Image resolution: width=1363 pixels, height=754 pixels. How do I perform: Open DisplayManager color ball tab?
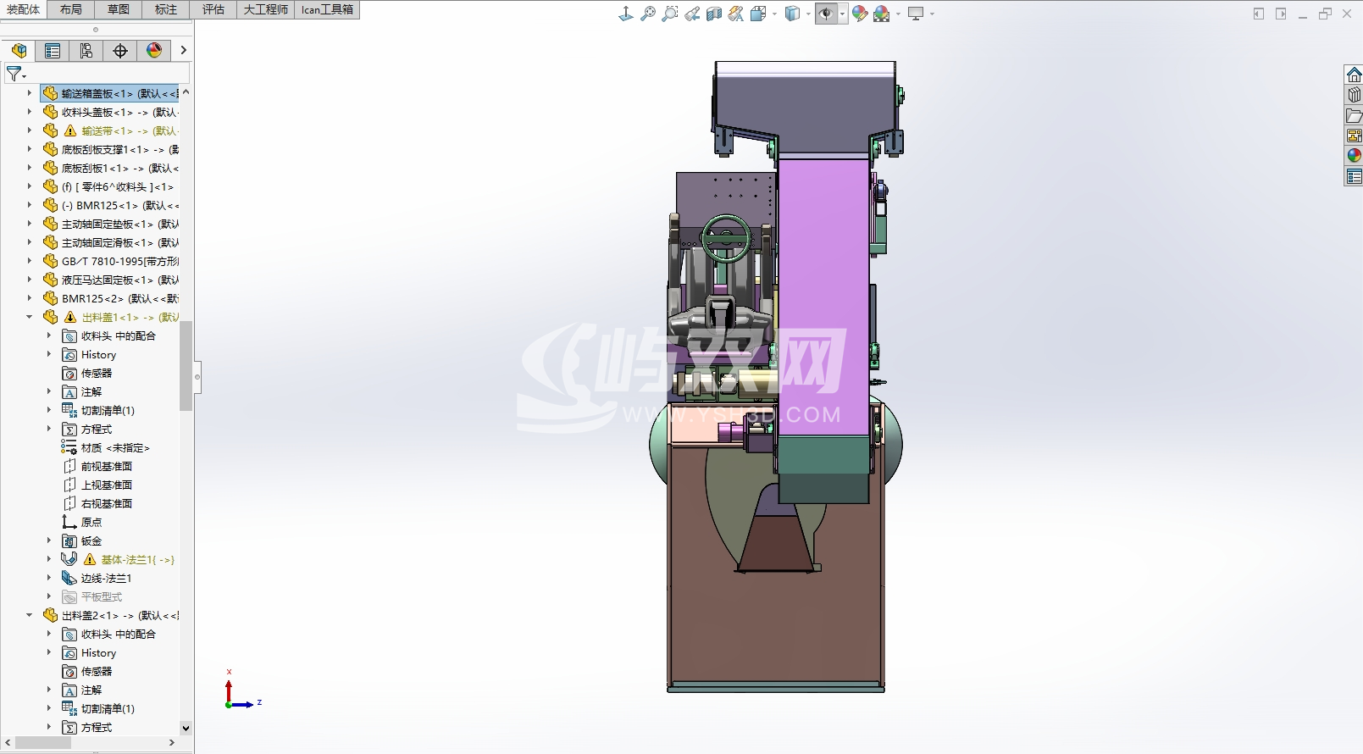pyautogui.click(x=154, y=51)
